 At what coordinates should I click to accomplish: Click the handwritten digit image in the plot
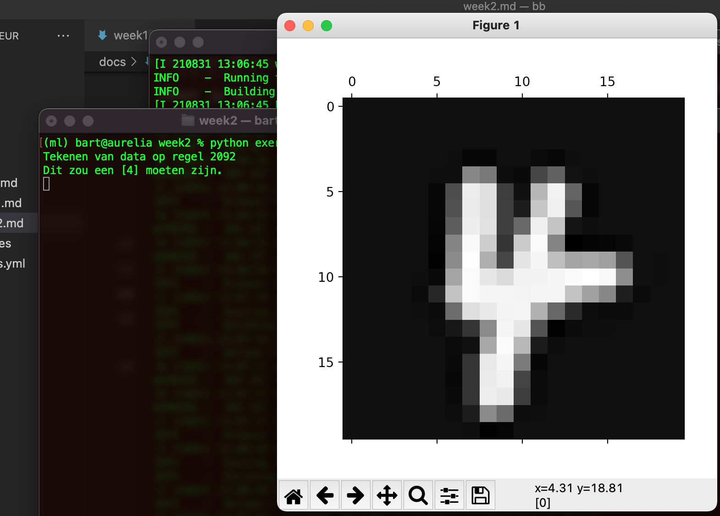(513, 269)
